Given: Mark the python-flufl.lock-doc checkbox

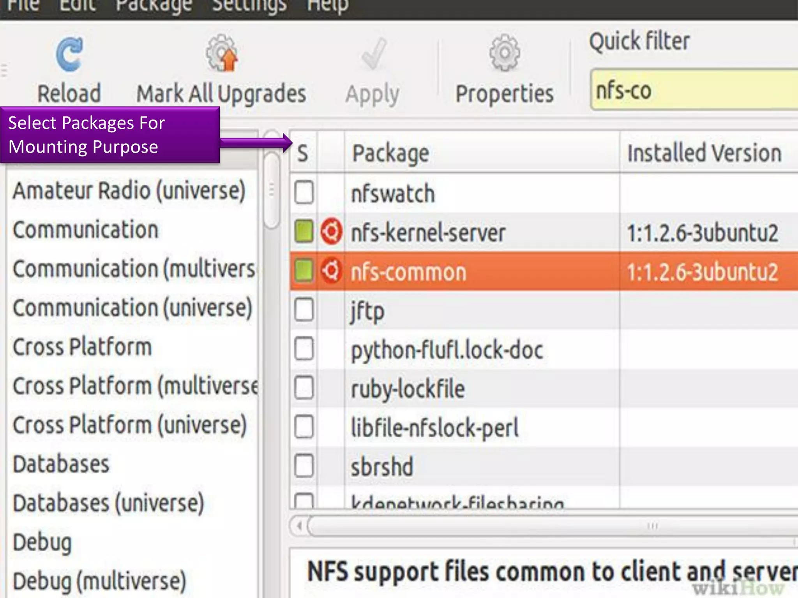Looking at the screenshot, I should tap(304, 348).
